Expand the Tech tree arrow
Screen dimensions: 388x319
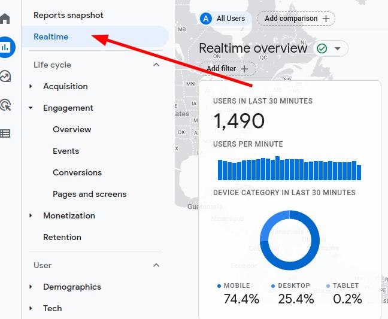tap(31, 308)
